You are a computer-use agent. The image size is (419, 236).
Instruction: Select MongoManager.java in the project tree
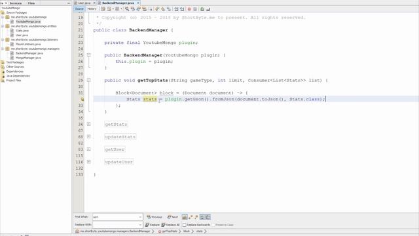tap(28, 58)
